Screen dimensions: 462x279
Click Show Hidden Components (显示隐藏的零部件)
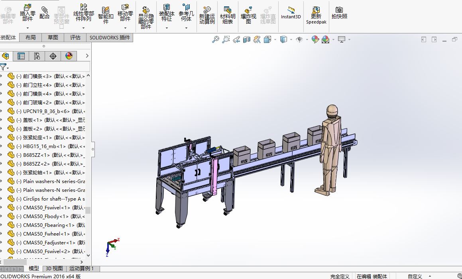(146, 18)
